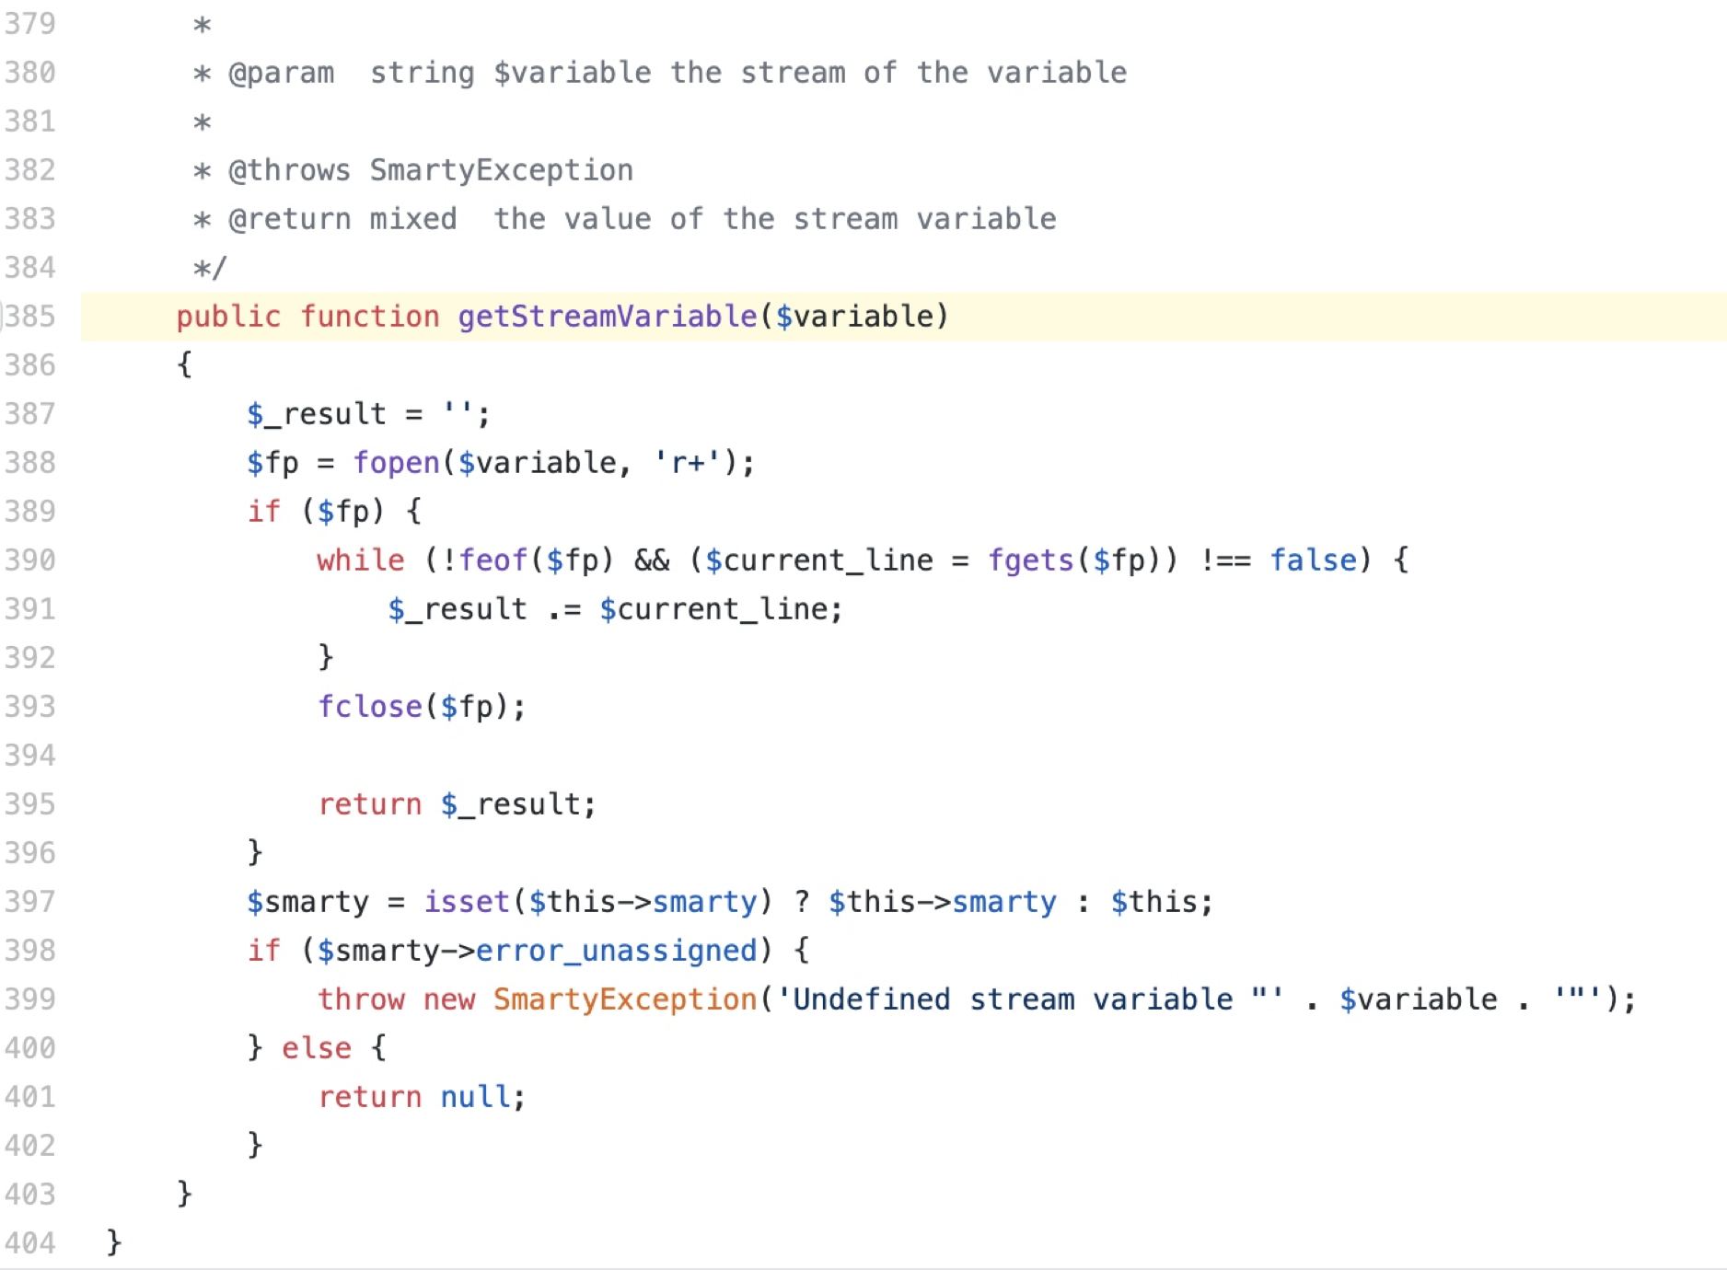Select line number 397
Screen dimensions: 1727x1270
(x=30, y=902)
